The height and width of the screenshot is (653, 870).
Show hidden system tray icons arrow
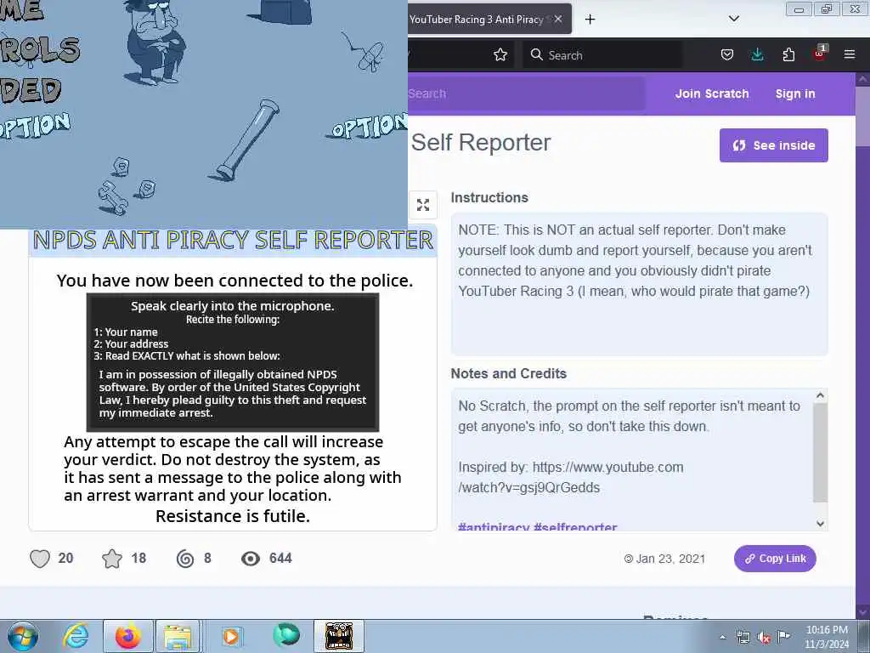pyautogui.click(x=722, y=637)
